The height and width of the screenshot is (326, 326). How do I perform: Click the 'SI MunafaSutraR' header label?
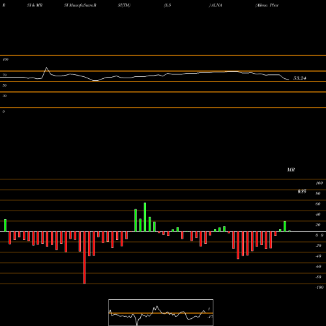click(x=80, y=5)
